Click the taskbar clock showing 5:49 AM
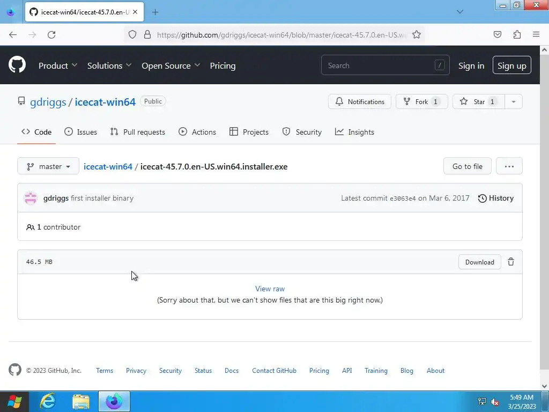The width and height of the screenshot is (549, 412). (x=522, y=401)
